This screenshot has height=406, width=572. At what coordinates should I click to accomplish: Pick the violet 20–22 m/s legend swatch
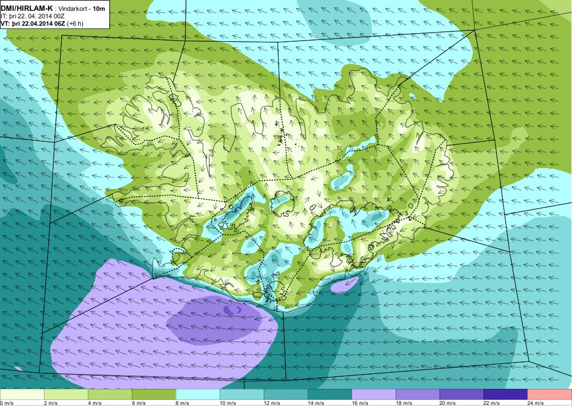click(462, 395)
